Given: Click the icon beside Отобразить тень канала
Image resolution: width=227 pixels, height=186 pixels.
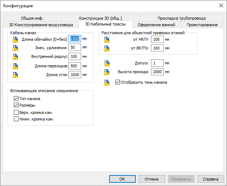Looking at the screenshot, I should pyautogui.click(x=107, y=82).
